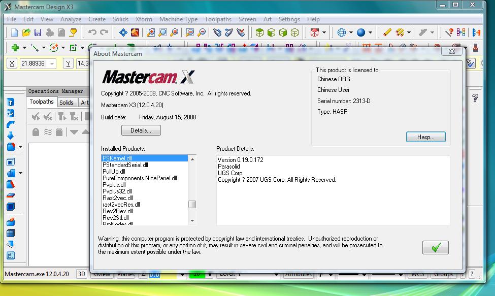This screenshot has width=495, height=296.
Task: Click the Open file folder icon
Action: point(26,32)
